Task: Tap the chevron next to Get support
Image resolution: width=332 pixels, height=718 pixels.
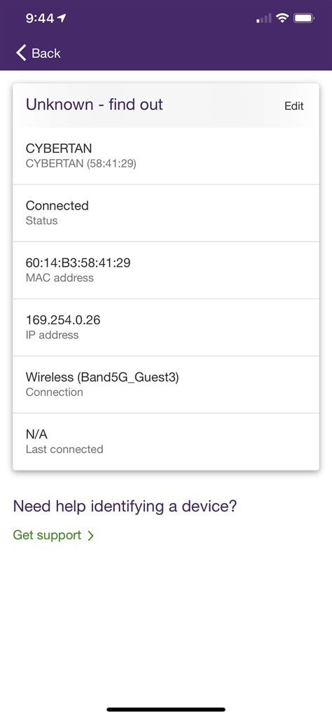Action: 90,535
